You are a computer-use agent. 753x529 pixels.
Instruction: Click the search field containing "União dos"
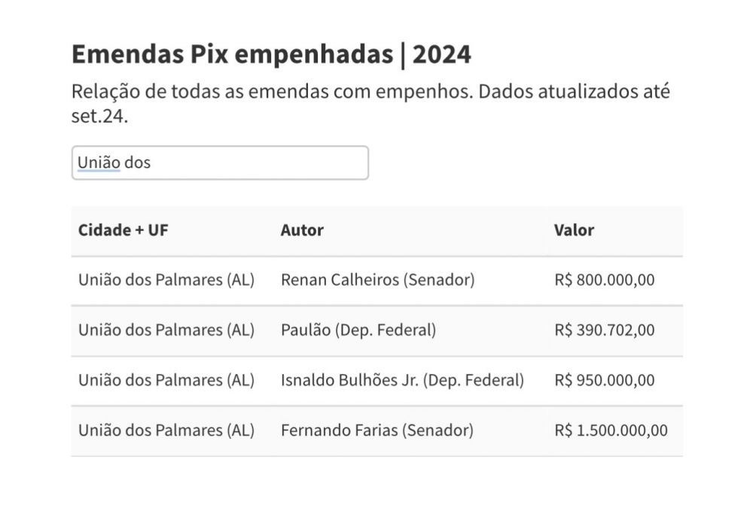[x=220, y=163]
